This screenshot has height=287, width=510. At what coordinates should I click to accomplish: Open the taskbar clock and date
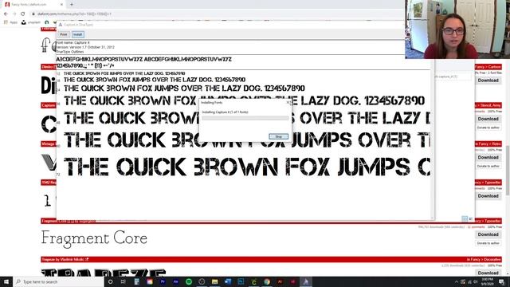487,281
